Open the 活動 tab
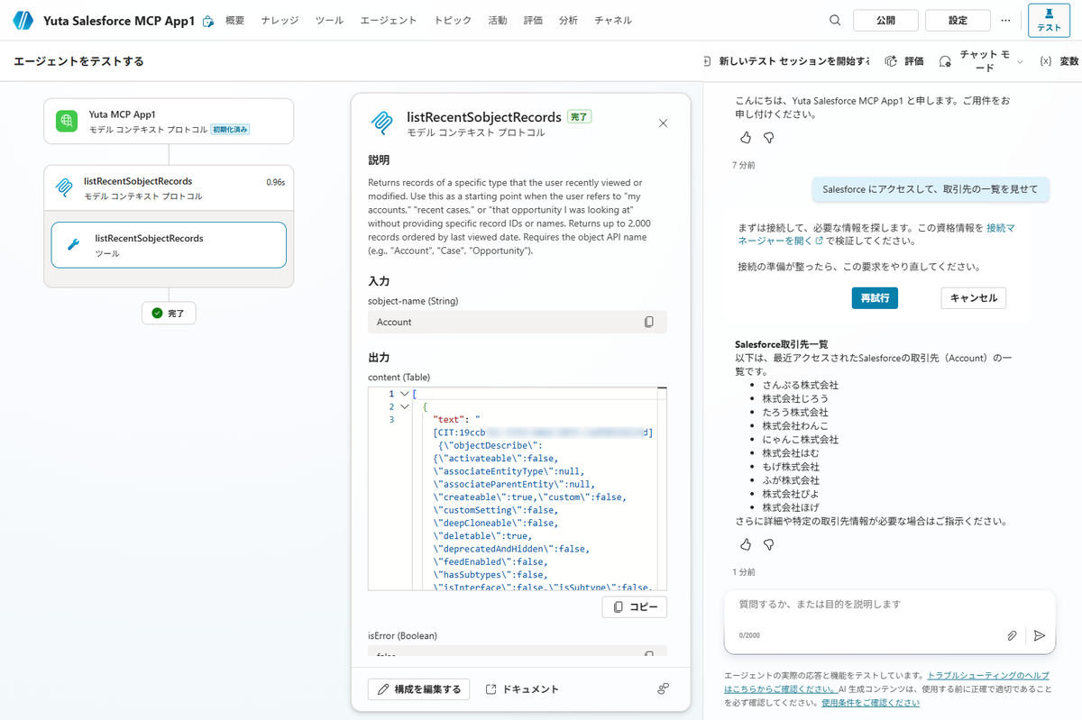This screenshot has width=1082, height=720. point(498,21)
